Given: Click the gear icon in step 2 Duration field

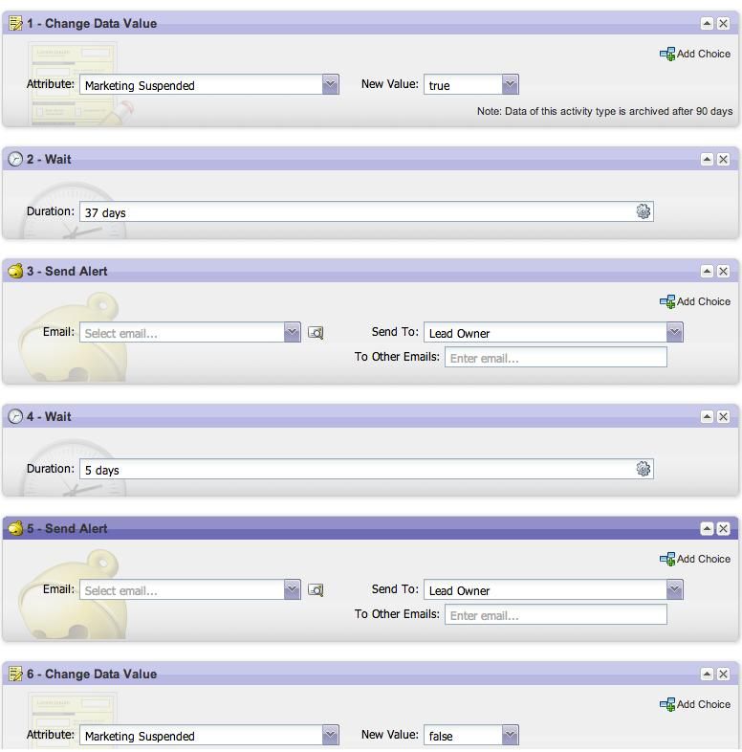Looking at the screenshot, I should [644, 211].
